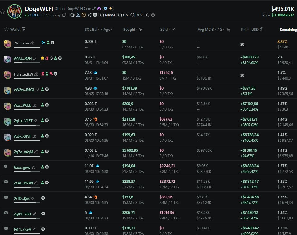This screenshot has width=297, height=235.
Task: Sort by Remaining column header
Action: coord(288,30)
